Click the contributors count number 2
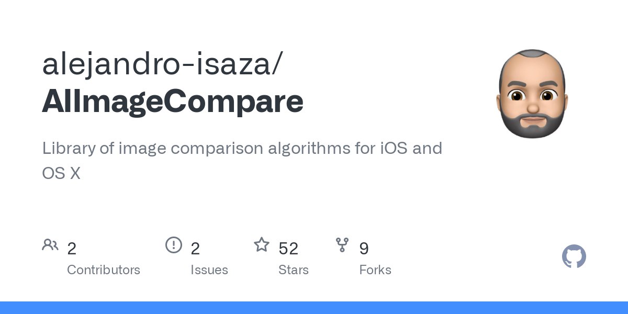 [x=72, y=249]
